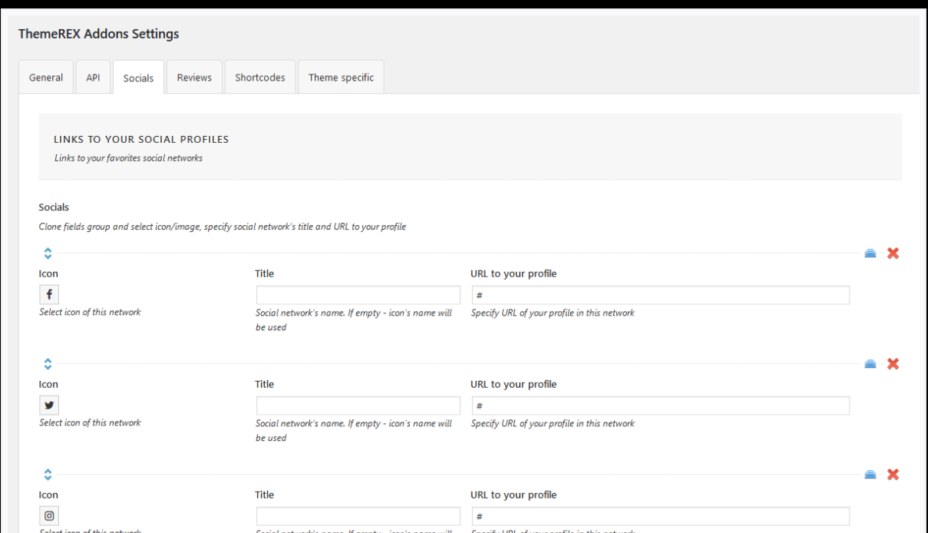Image resolution: width=928 pixels, height=533 pixels.
Task: Focus the Title field for Twitter
Action: 358,406
